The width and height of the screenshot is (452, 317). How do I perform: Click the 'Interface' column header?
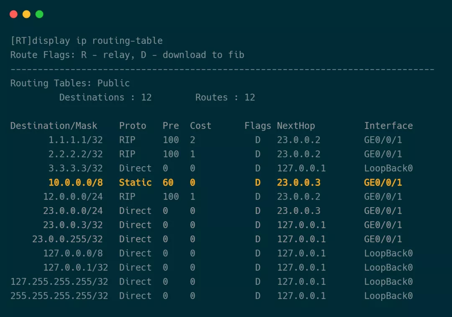388,126
